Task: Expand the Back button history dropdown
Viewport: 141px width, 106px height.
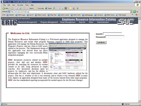Action: (x=10, y=8)
